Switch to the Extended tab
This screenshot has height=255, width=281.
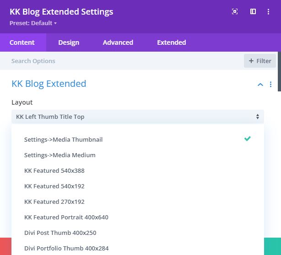[172, 42]
